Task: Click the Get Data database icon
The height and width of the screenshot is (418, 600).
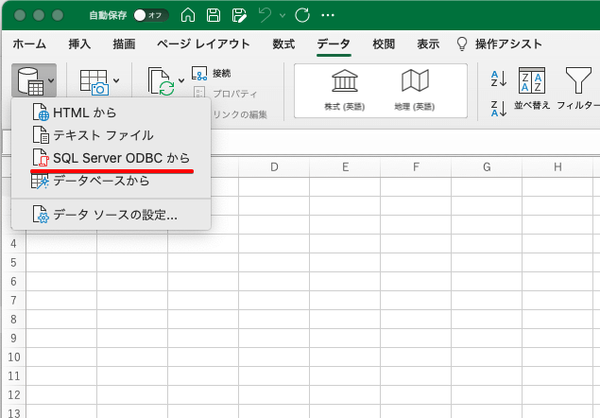Action: coord(30,80)
